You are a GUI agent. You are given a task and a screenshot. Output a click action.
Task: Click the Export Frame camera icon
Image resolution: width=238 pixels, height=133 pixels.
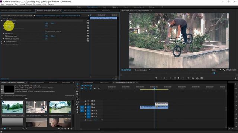(202, 78)
